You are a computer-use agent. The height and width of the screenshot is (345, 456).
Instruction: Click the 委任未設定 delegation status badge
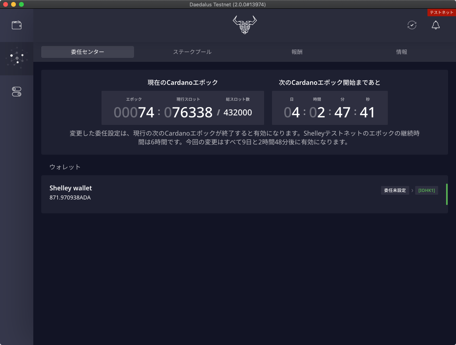(395, 190)
